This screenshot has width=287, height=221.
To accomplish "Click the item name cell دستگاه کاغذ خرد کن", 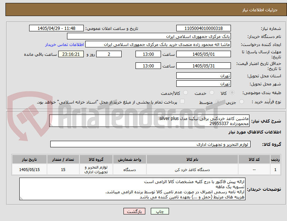I will coord(192,170).
